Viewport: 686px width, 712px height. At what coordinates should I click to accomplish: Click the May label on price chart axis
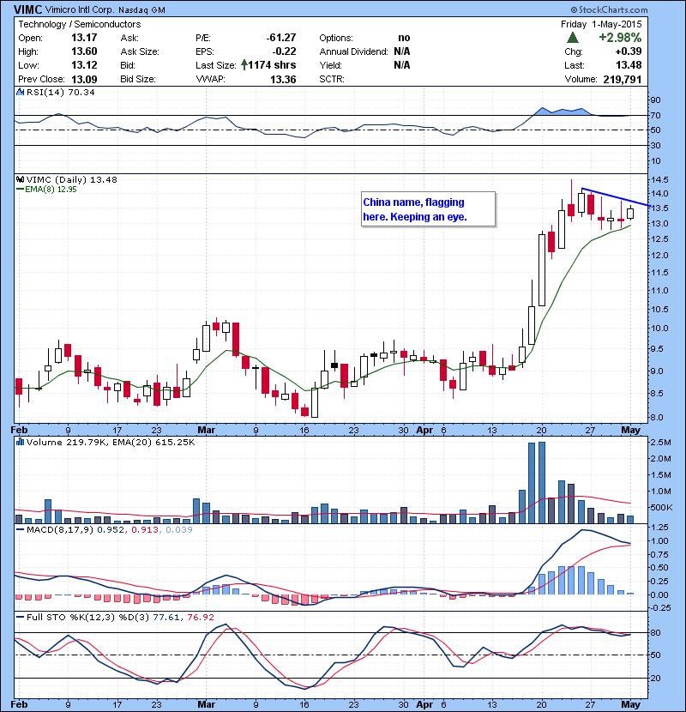click(630, 430)
